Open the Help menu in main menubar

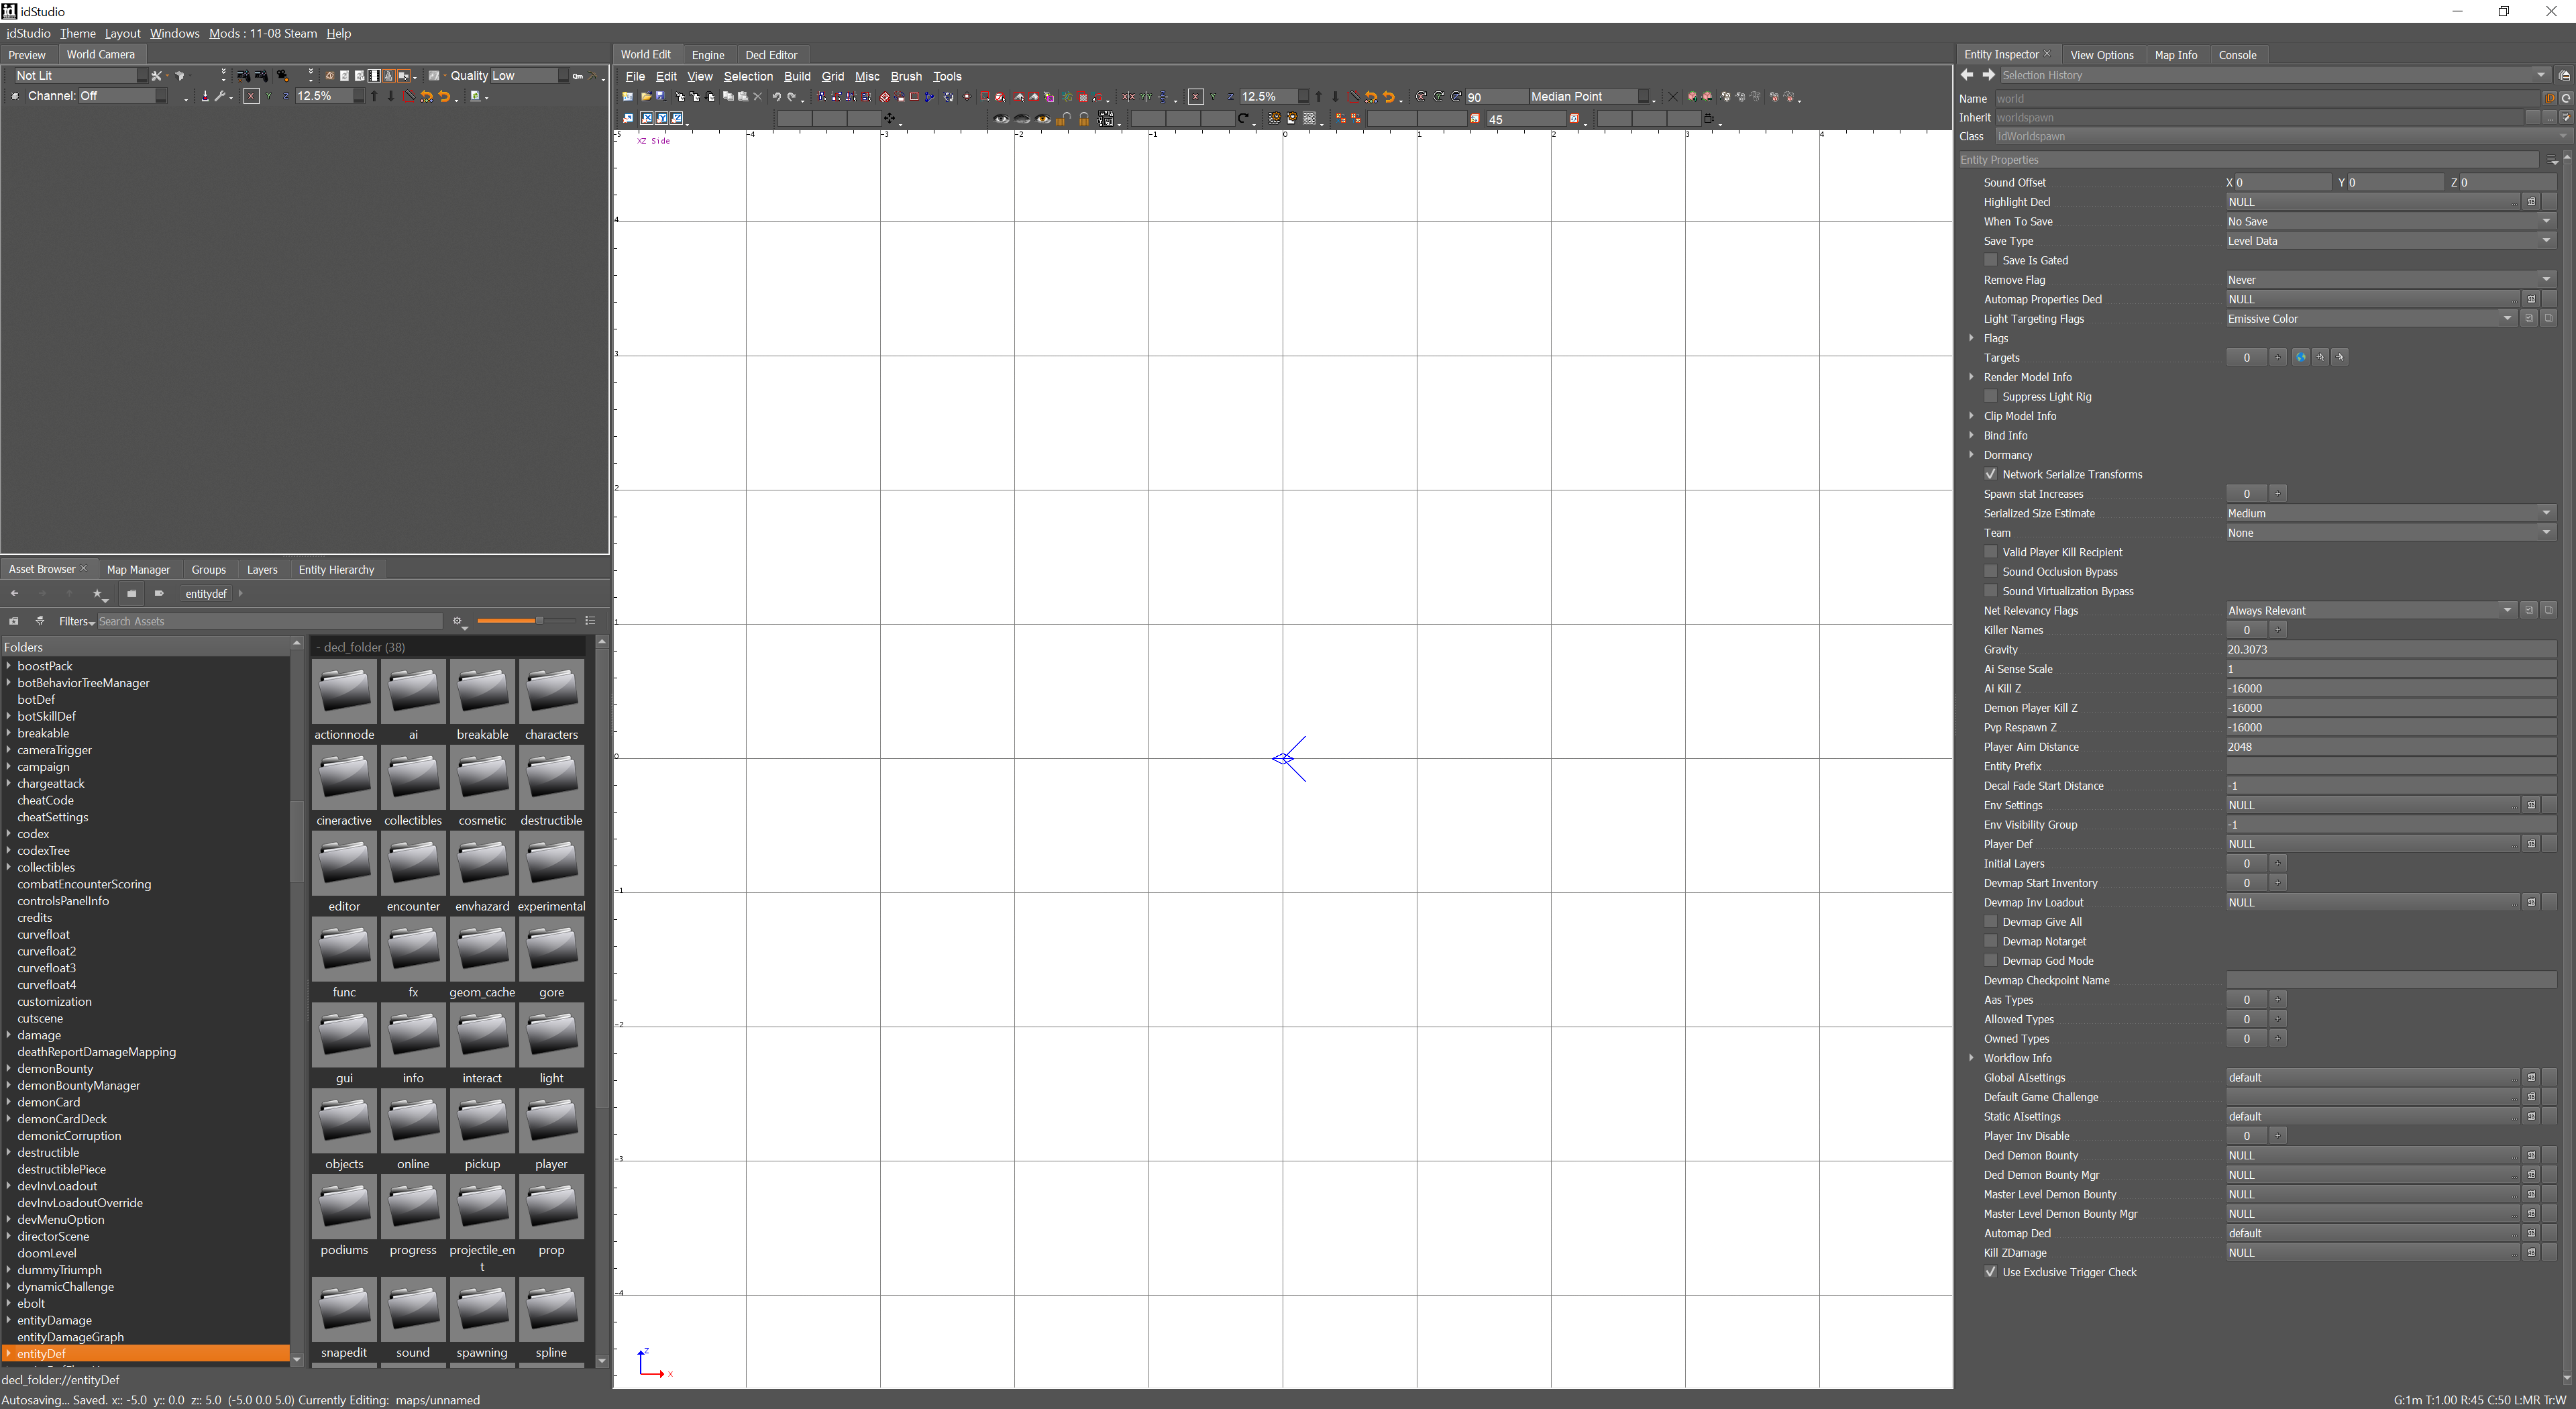pyautogui.click(x=339, y=33)
